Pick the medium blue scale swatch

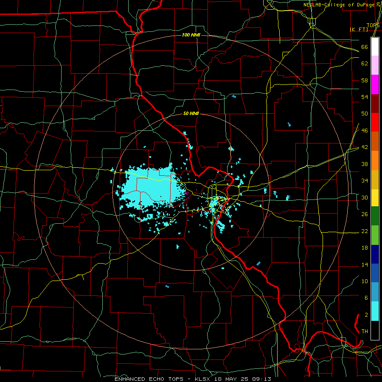click(375, 273)
